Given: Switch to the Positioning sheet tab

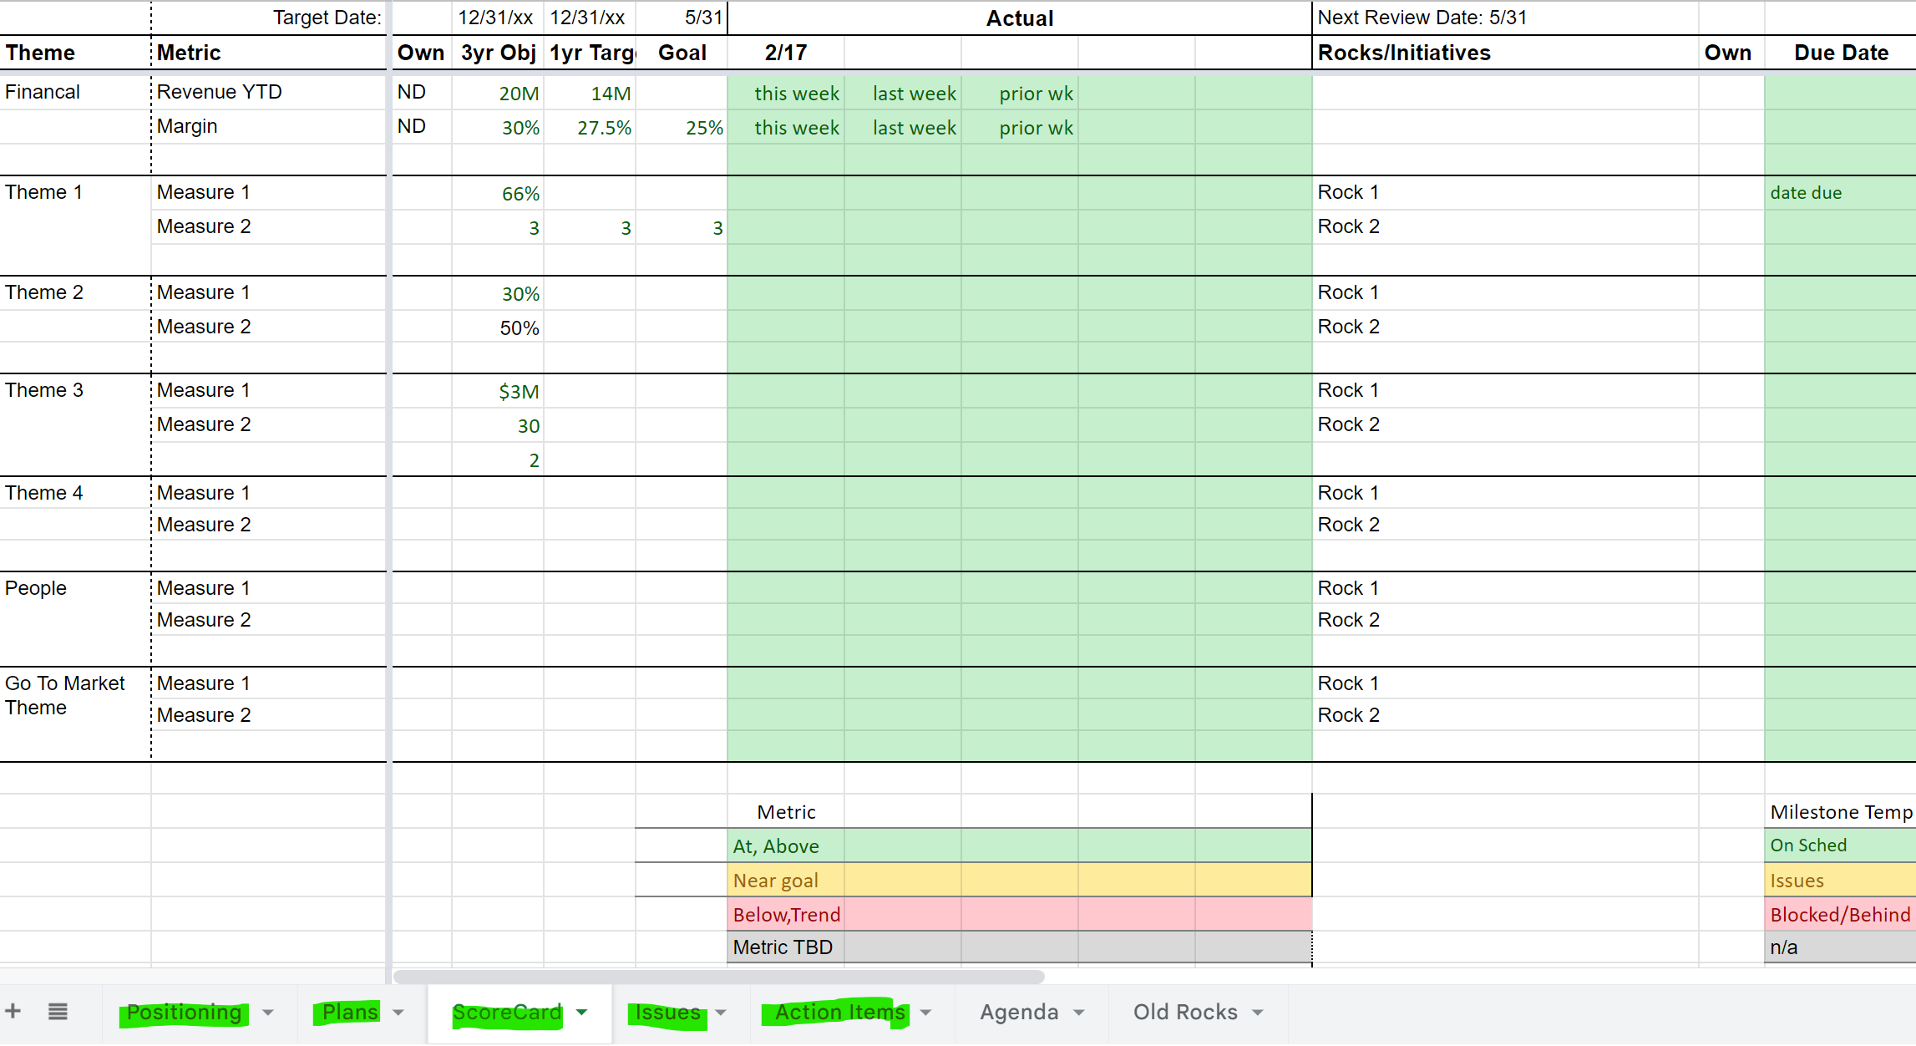Looking at the screenshot, I should 184,1013.
